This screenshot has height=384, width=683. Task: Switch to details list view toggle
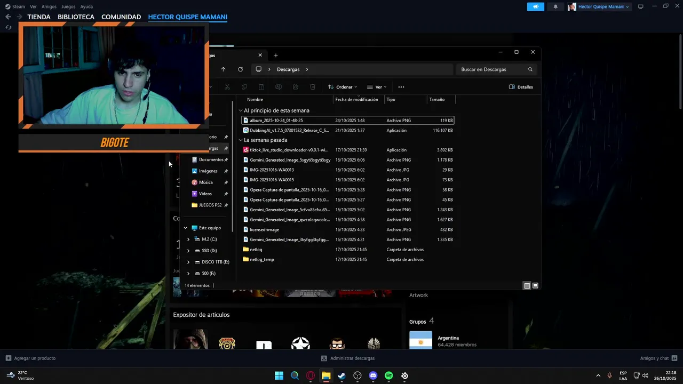point(527,285)
